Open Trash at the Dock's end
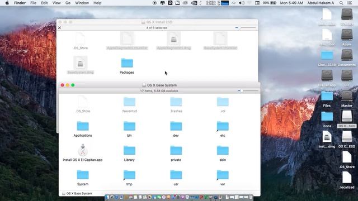Viewport: 358px width, 201px height. pos(251,197)
